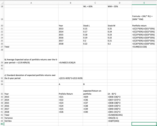Click the =(B41-C41)^2 cell
The width and height of the screenshot is (157, 126).
119,112
